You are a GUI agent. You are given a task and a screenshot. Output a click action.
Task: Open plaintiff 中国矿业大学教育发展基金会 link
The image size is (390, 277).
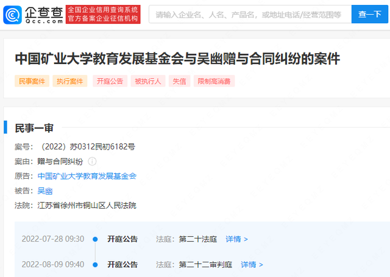click(x=87, y=176)
